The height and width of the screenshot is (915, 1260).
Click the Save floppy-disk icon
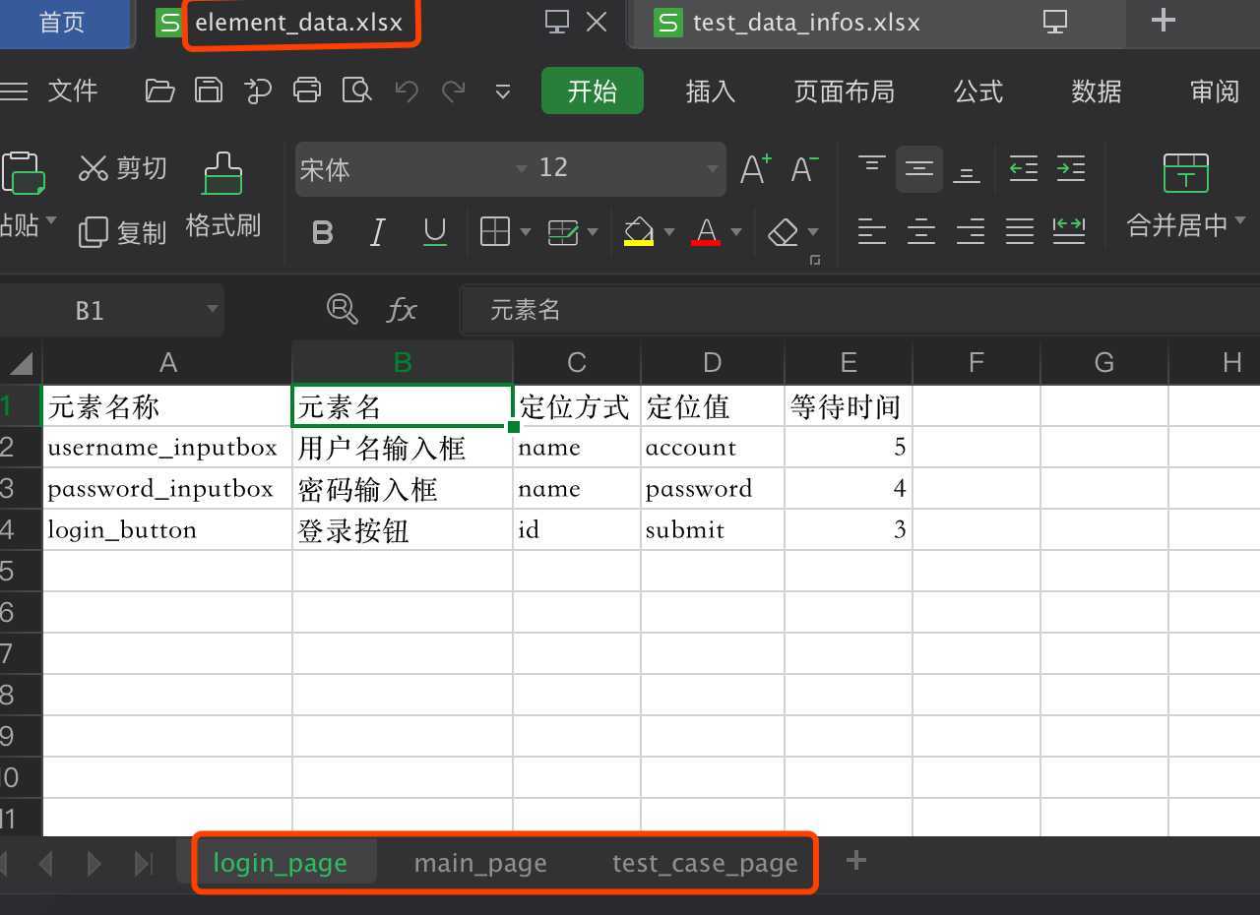point(209,91)
